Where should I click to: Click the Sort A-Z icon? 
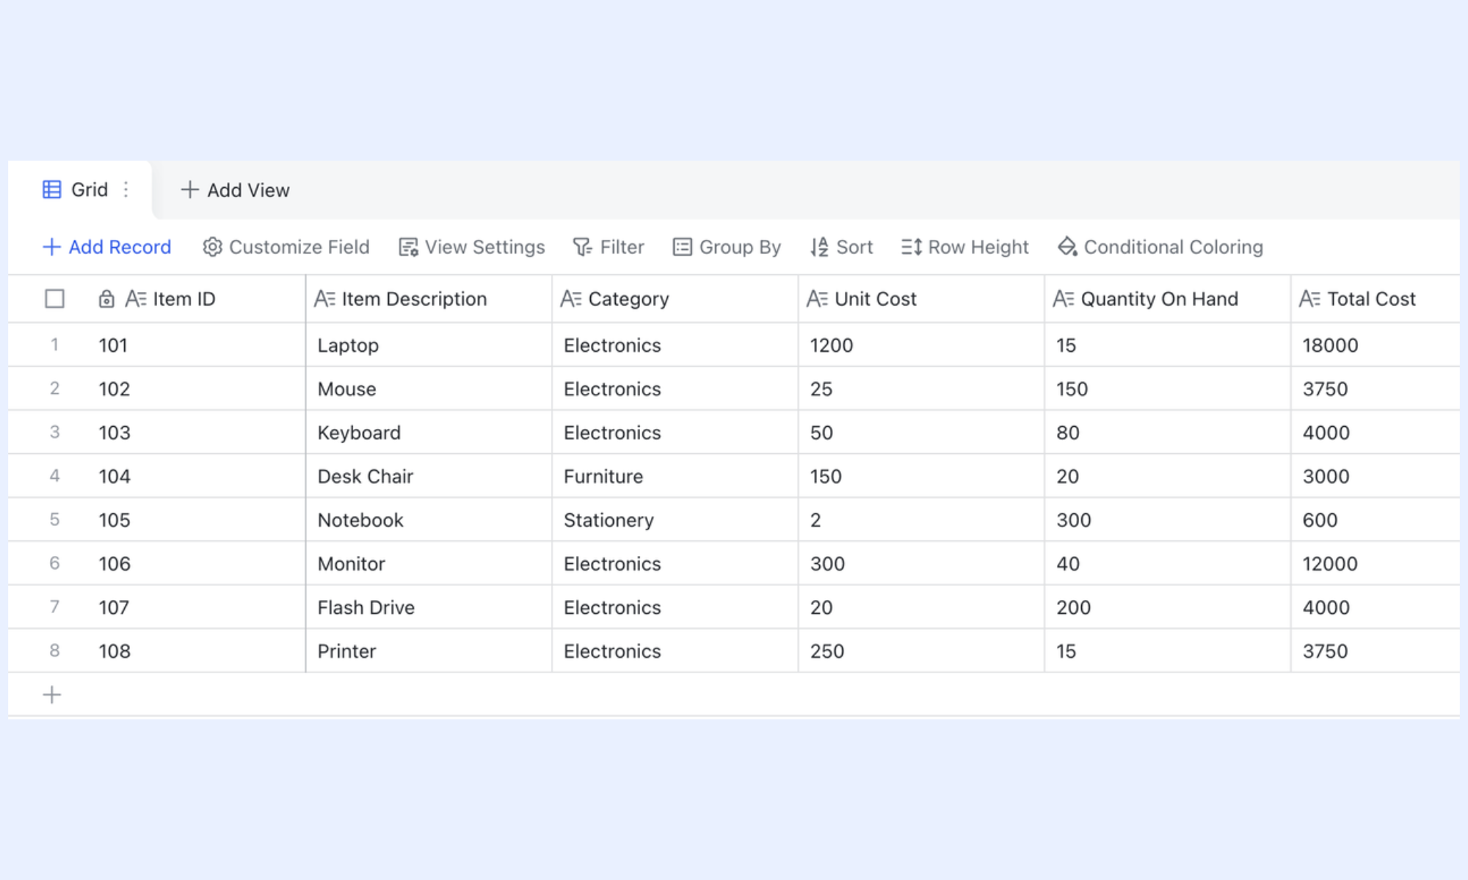point(819,247)
